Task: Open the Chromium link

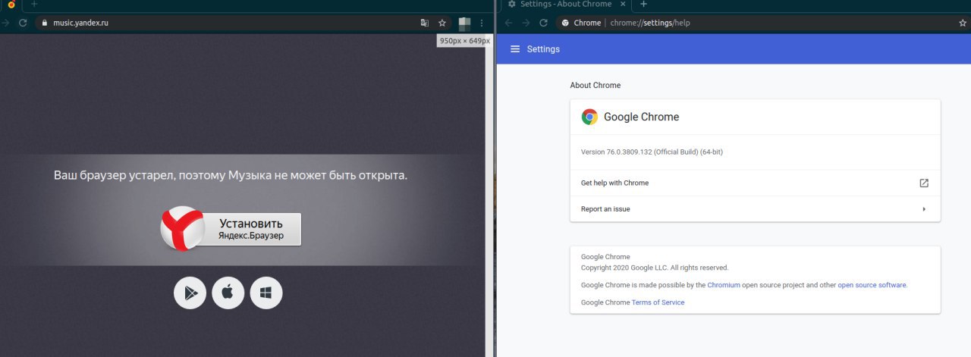Action: [723, 285]
